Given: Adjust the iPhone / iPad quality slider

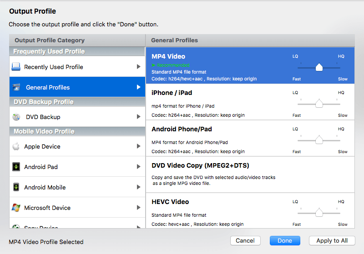Looking at the screenshot, I should [319, 104].
